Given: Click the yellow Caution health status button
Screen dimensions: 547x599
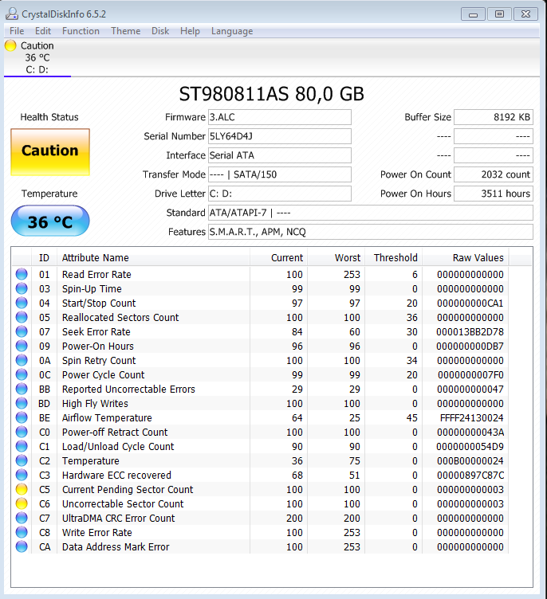Looking at the screenshot, I should tap(50, 151).
